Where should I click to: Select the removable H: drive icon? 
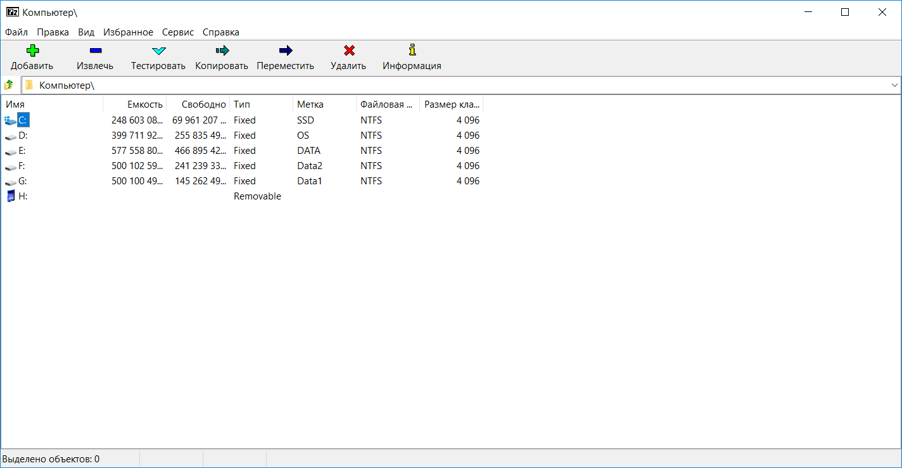[11, 196]
